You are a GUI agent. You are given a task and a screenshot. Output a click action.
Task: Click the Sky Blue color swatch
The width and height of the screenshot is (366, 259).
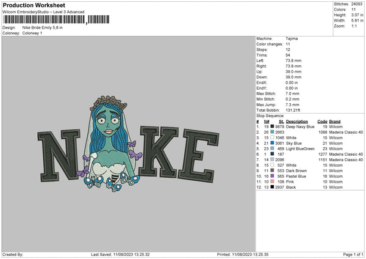point(272,143)
